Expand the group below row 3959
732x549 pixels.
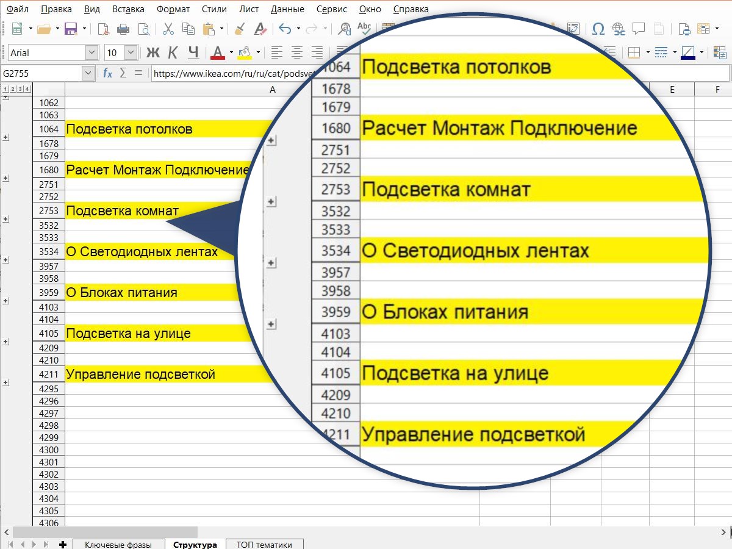[x=6, y=301]
